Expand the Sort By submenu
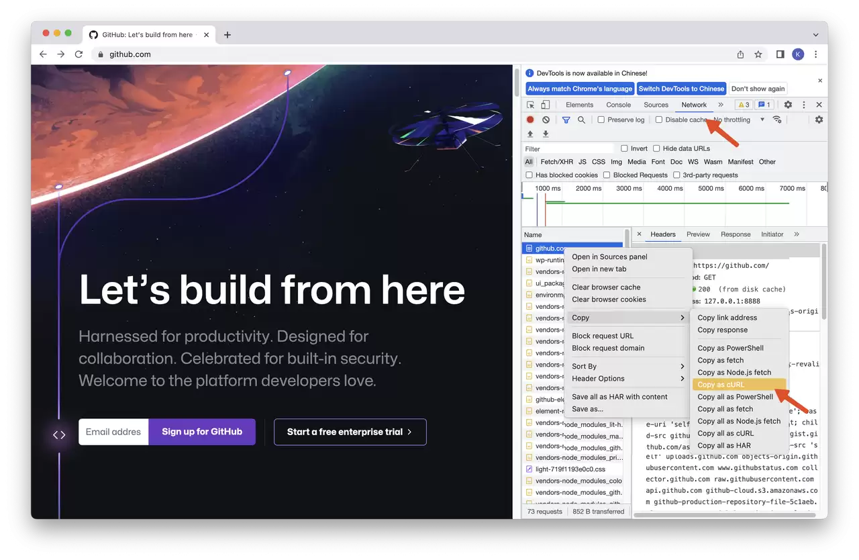Screen dimensions: 859x560 pyautogui.click(x=628, y=366)
